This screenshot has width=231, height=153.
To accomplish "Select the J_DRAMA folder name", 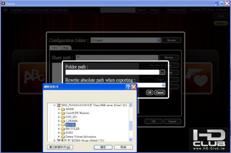I will pyautogui.click(x=72, y=121).
